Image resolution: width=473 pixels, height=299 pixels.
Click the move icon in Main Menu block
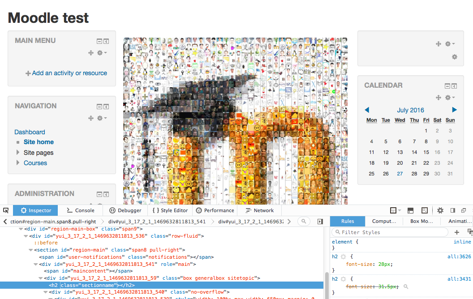coord(91,53)
